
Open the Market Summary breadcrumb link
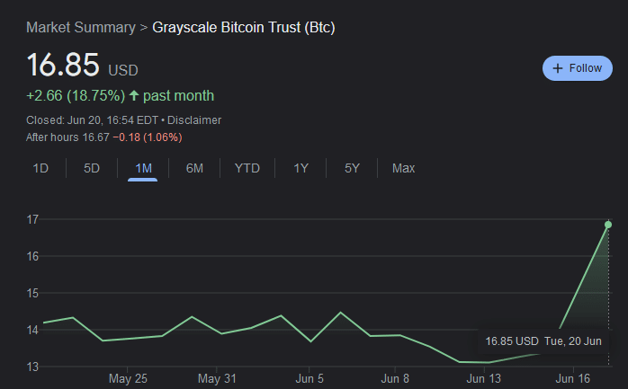point(81,28)
